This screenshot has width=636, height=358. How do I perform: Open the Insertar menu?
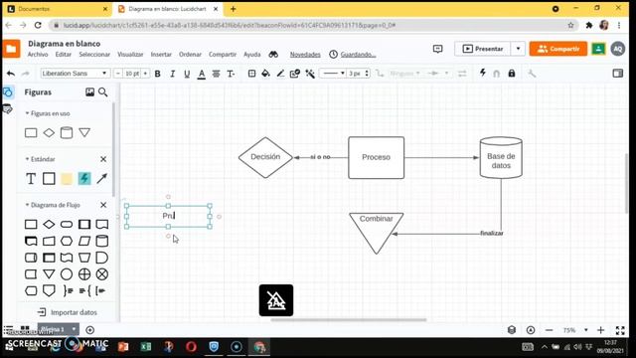pos(161,55)
